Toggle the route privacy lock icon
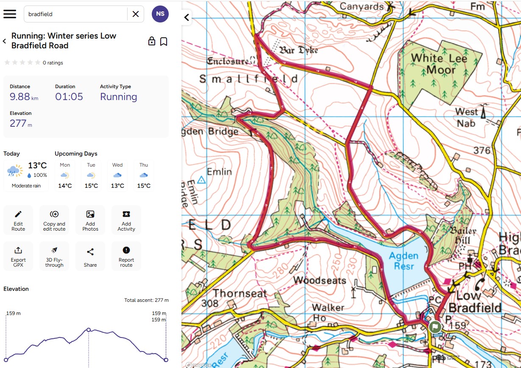Viewport: 521px width, 368px height. coord(151,41)
